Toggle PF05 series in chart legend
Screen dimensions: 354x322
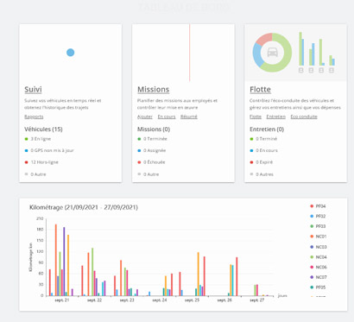[x=318, y=287]
